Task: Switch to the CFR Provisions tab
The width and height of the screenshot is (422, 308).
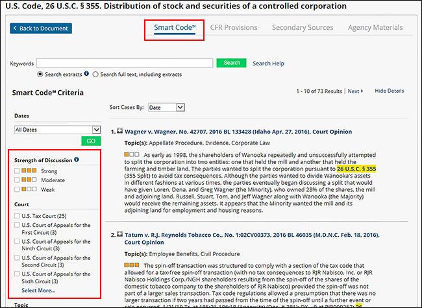Action: 234,28
